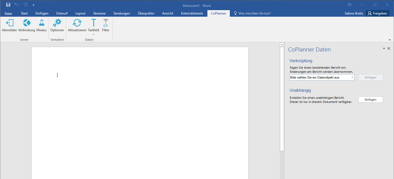Switch to the Verweise tab
Image resolution: width=394 pixels, height=179 pixels.
[x=99, y=13]
